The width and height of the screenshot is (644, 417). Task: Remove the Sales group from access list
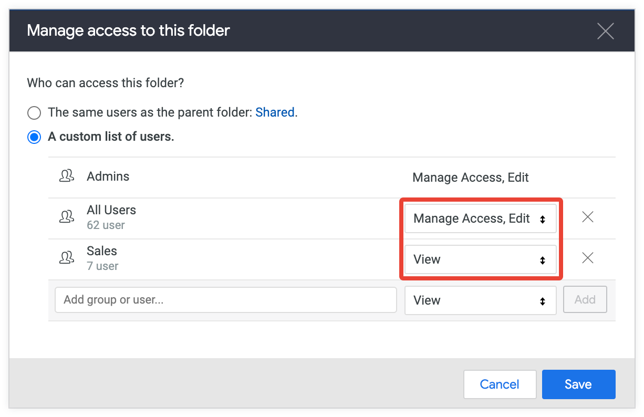tap(588, 258)
